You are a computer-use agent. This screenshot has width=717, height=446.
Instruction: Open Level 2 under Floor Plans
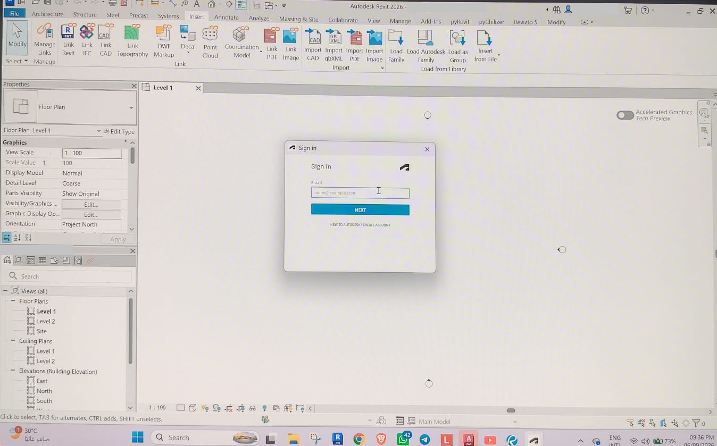(46, 321)
